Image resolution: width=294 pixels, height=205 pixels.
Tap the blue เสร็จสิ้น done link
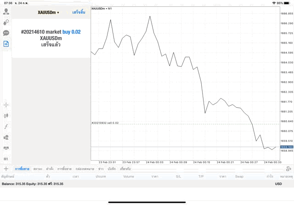79,12
